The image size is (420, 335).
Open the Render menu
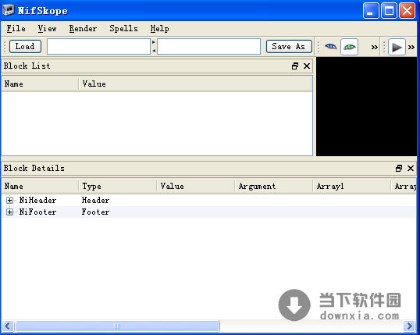point(83,28)
